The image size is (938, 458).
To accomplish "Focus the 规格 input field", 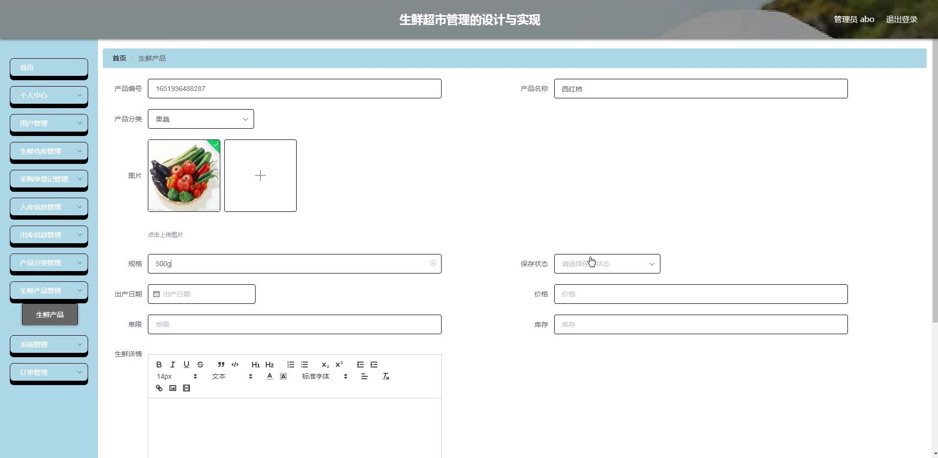I will tap(295, 264).
